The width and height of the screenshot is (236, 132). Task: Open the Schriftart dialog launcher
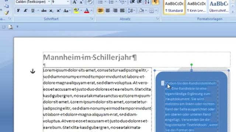click(x=92, y=19)
